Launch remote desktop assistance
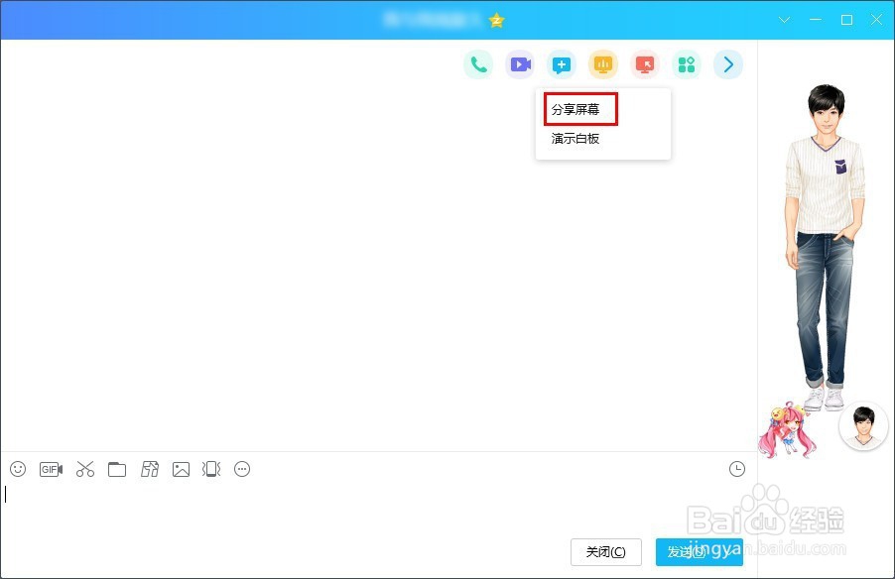895x579 pixels. pos(644,63)
